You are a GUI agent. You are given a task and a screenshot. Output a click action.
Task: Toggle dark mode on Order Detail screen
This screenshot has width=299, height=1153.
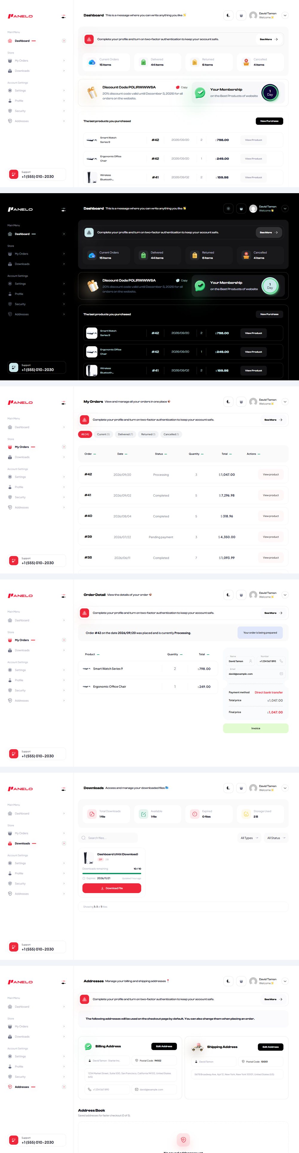point(228,595)
